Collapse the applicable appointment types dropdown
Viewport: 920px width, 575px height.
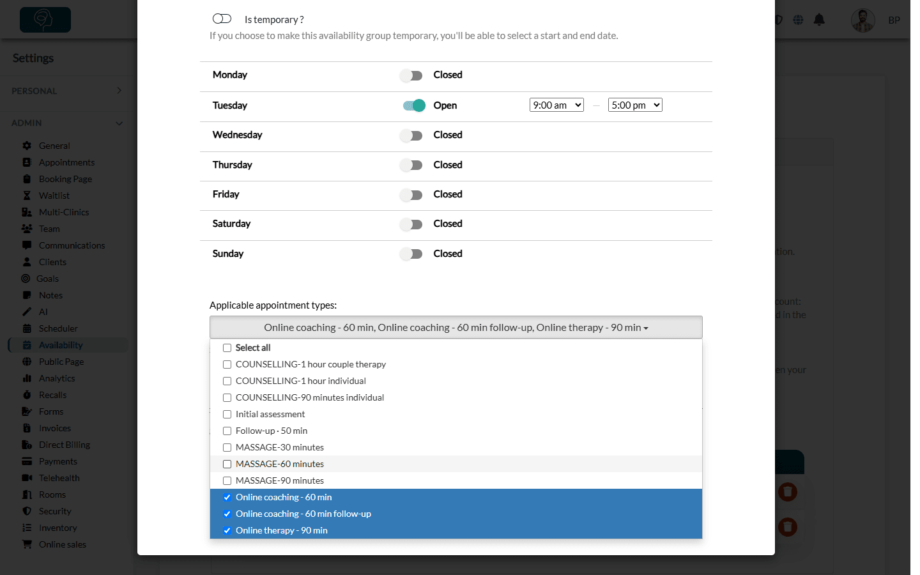click(456, 327)
